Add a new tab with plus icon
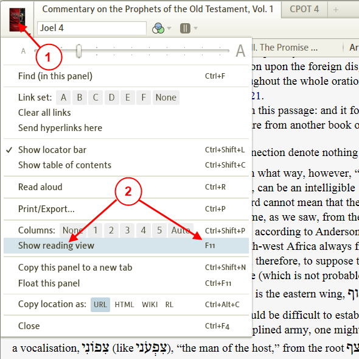359x359 pixels. pos(336,10)
